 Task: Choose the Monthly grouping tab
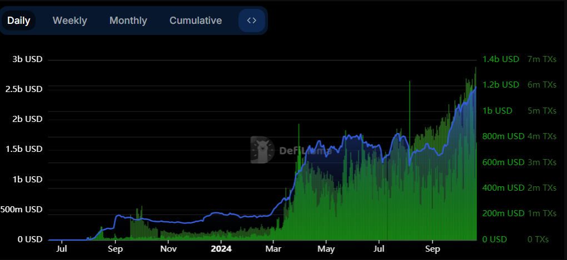(128, 21)
